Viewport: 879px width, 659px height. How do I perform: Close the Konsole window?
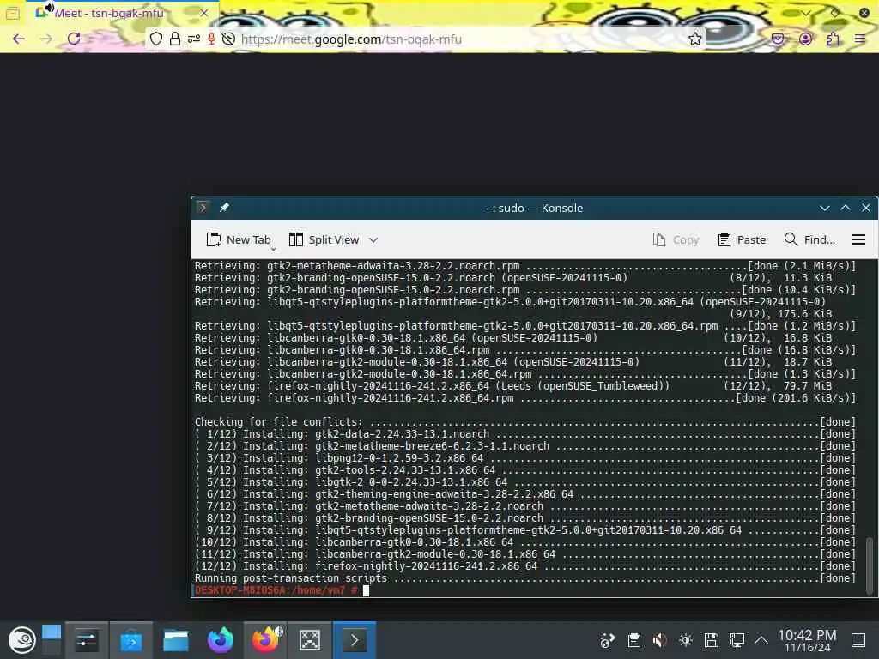click(x=866, y=208)
